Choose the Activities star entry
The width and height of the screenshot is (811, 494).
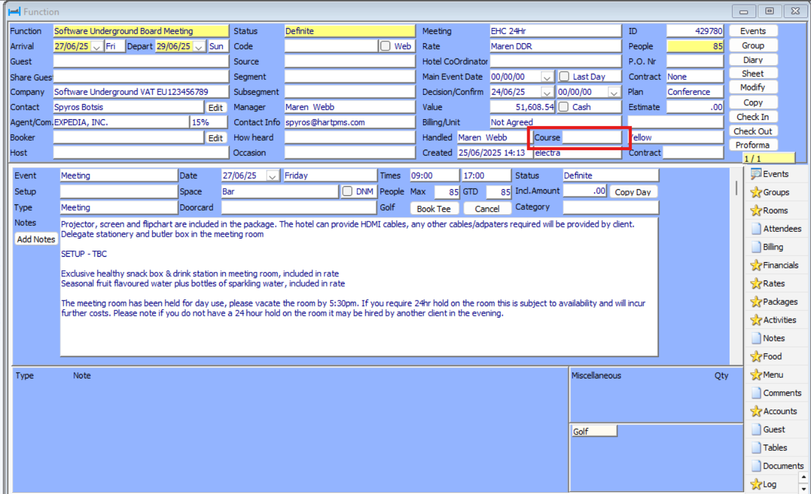(773, 320)
